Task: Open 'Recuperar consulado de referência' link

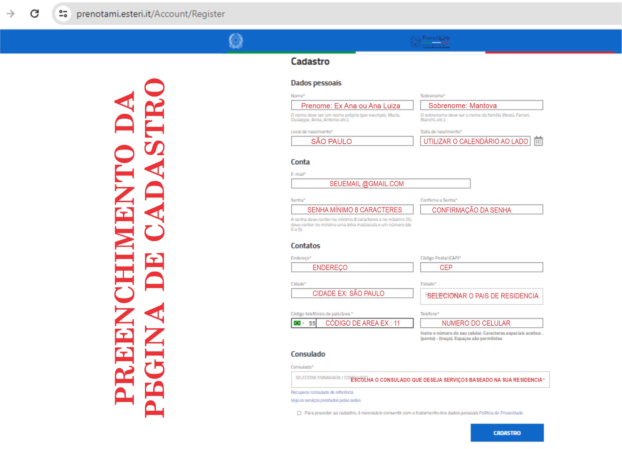Action: pos(322,392)
